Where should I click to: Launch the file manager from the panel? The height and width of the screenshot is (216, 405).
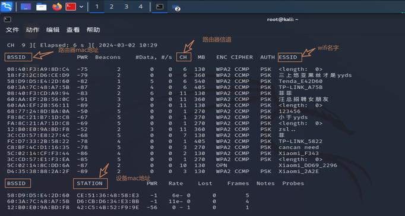[x=42, y=7]
